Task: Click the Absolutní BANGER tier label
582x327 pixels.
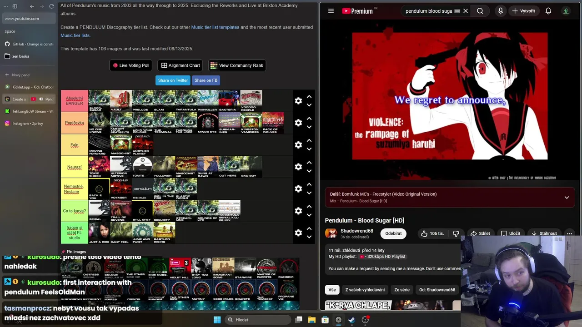Action: point(75,101)
